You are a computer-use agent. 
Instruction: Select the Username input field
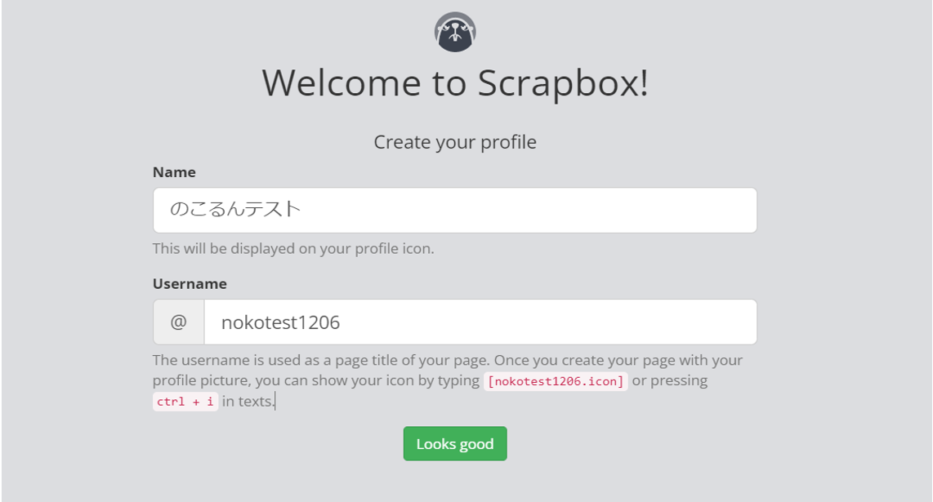pos(482,322)
